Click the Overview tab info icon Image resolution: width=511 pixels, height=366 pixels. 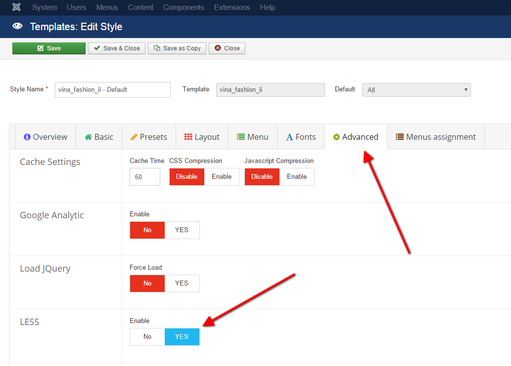[x=27, y=137]
